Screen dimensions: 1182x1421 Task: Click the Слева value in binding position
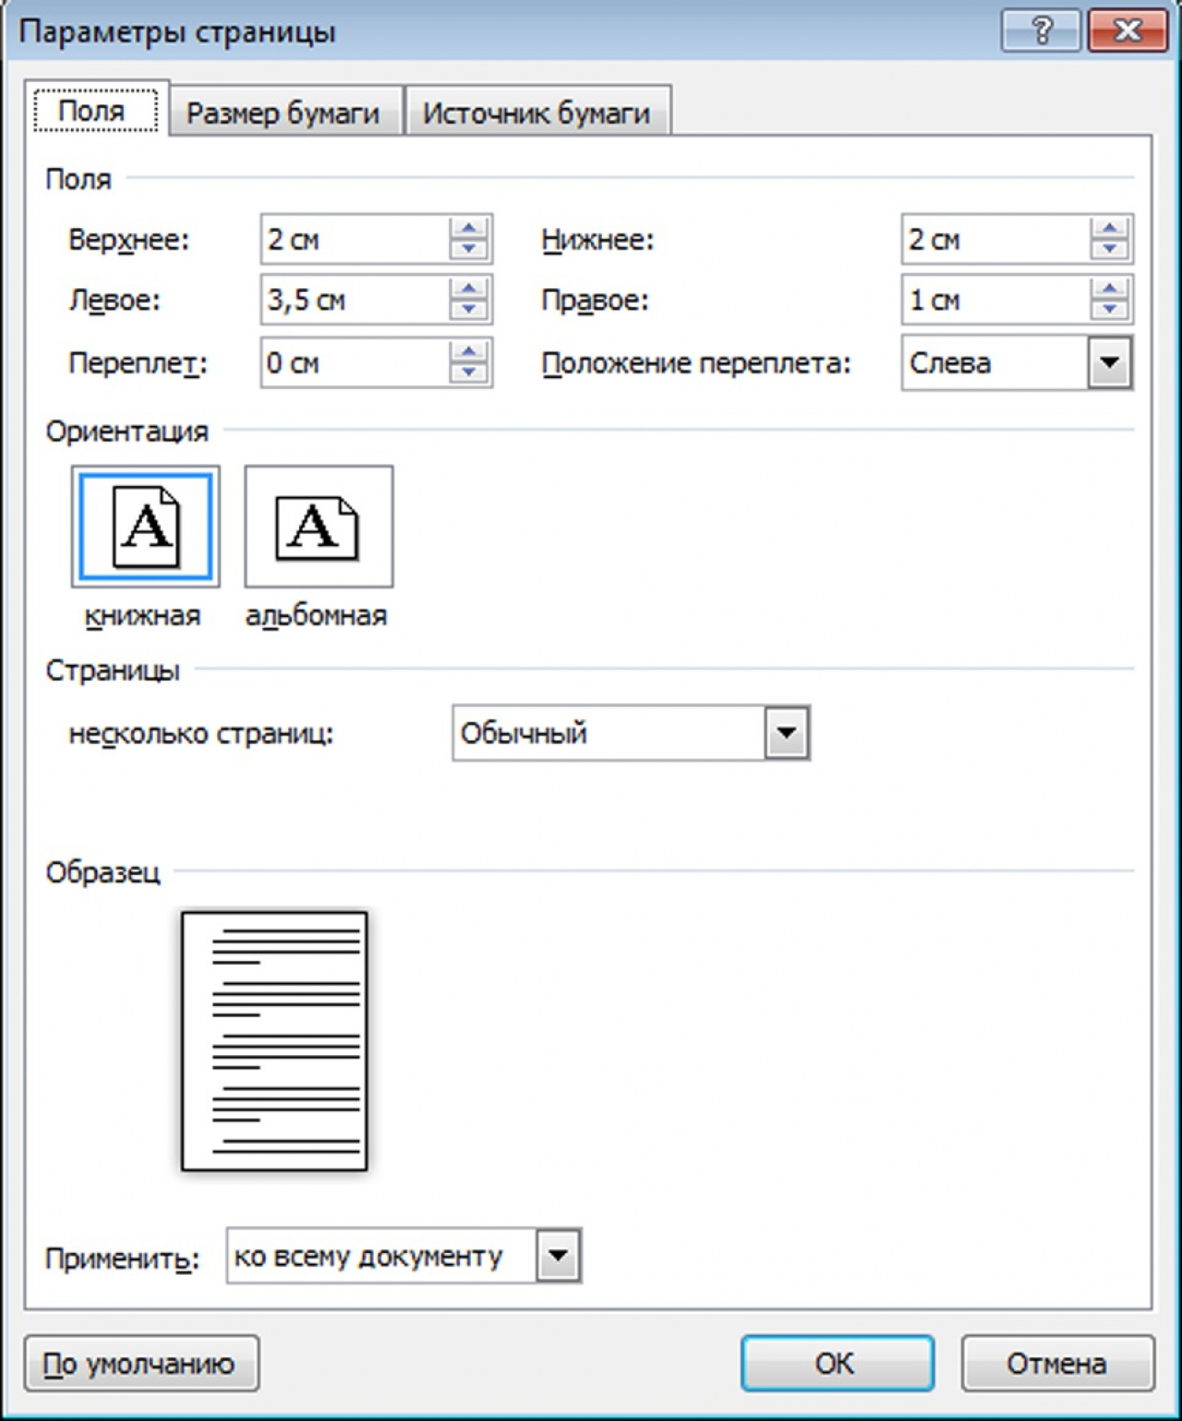tap(950, 363)
